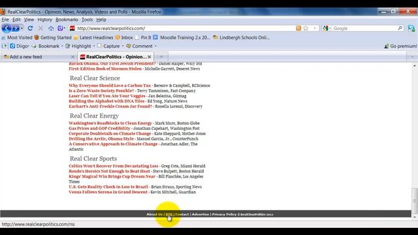The image size is (418, 235).
Task: Open the View menu
Action: [x=29, y=20]
